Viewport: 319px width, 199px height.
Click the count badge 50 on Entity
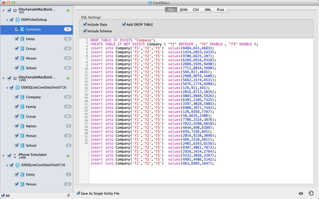[x=68, y=39]
